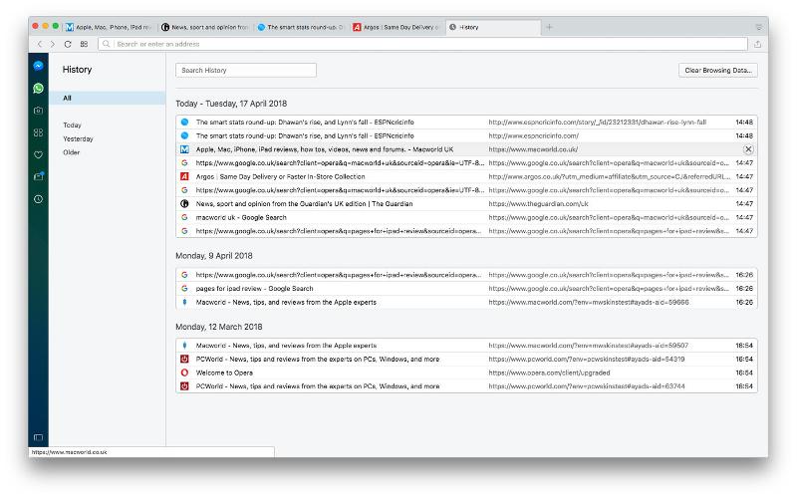Click 'Today - Tuesday, 17 April 2018' heading
The width and height of the screenshot is (797, 498).
(x=231, y=104)
